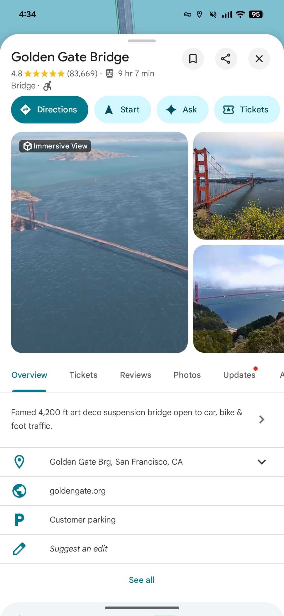Tap the Suggest an edit pencil icon
Screen dimensions: 284x616
pos(19,549)
